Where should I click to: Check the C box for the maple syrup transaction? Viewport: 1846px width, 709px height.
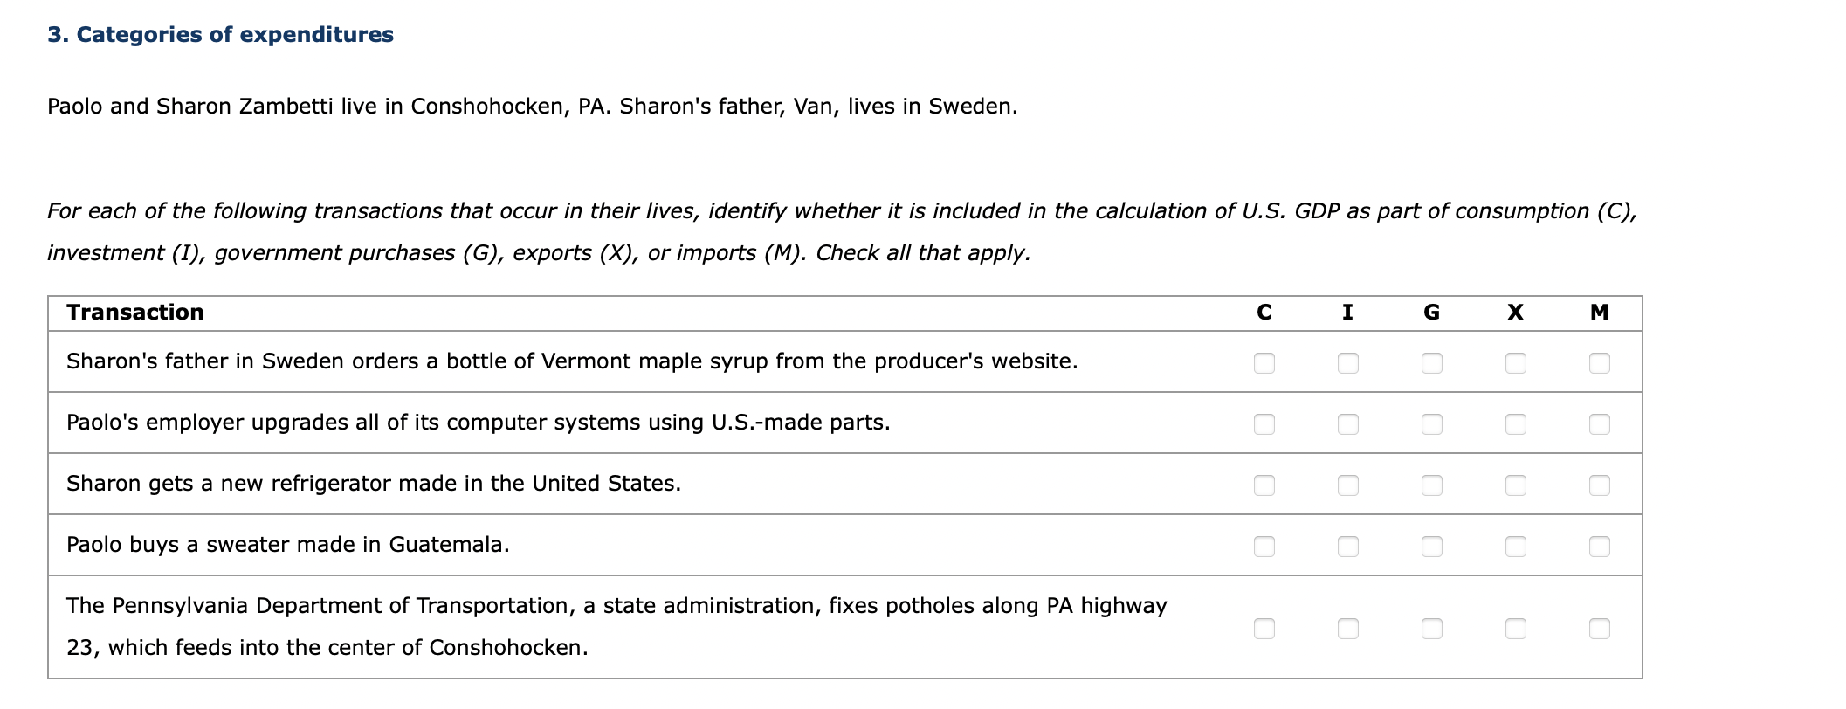click(1266, 363)
